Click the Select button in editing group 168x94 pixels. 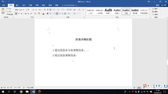coord(156,14)
